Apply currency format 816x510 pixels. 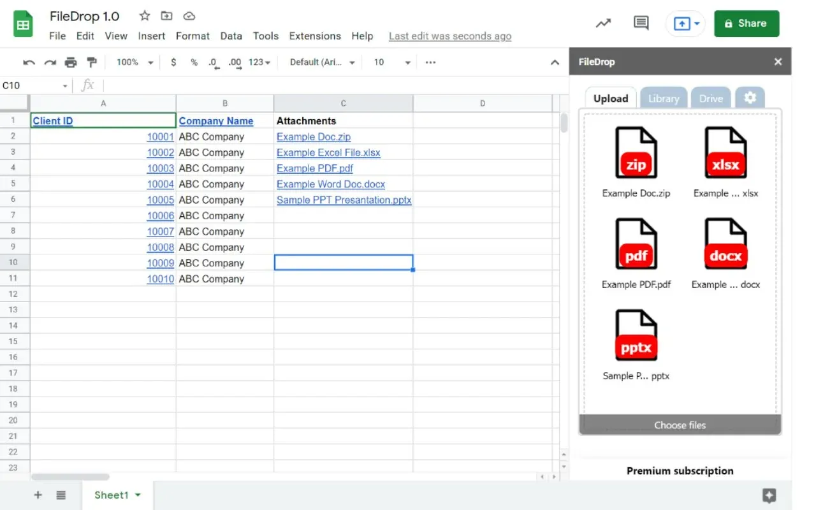[x=173, y=62]
